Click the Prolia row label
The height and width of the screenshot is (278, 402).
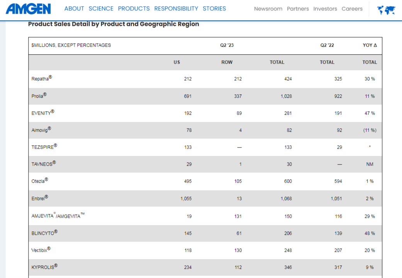39,96
